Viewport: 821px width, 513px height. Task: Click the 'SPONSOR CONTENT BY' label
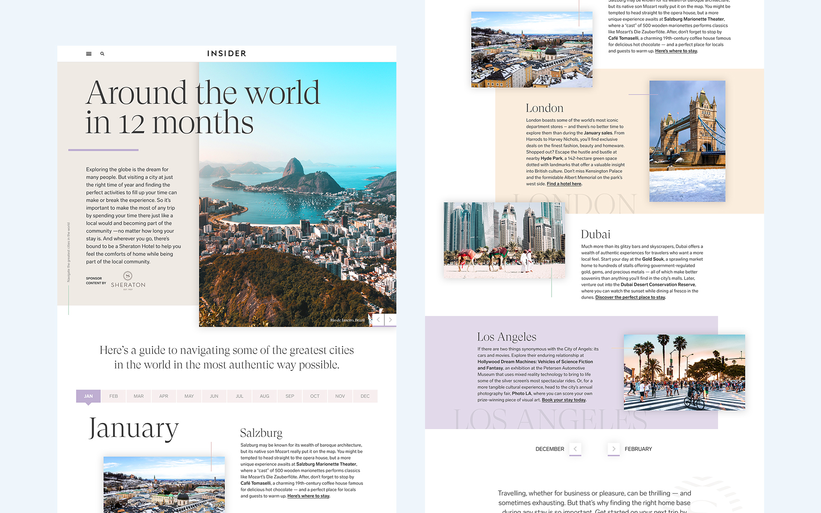(x=96, y=281)
